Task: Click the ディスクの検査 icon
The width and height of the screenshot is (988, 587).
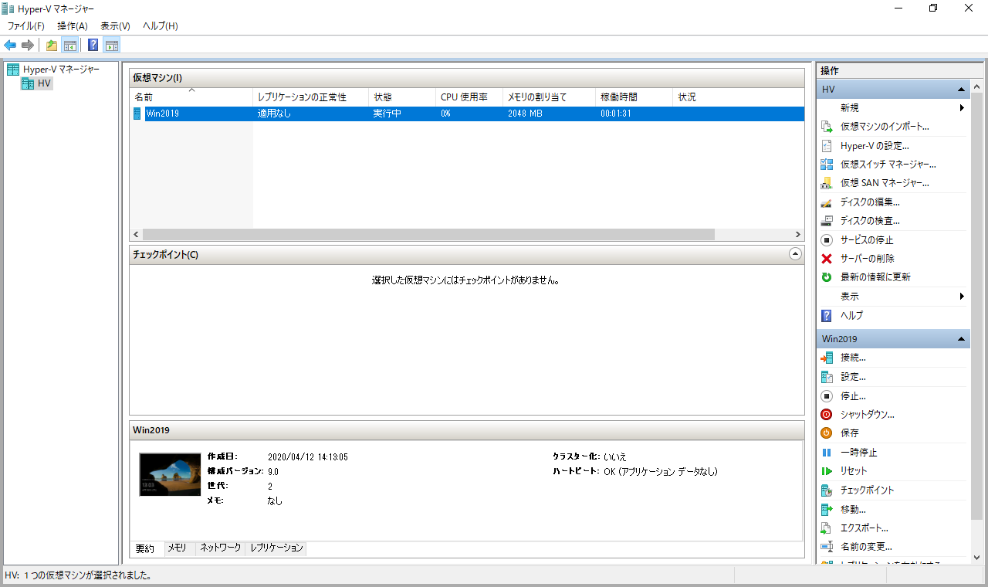Action: (x=827, y=221)
